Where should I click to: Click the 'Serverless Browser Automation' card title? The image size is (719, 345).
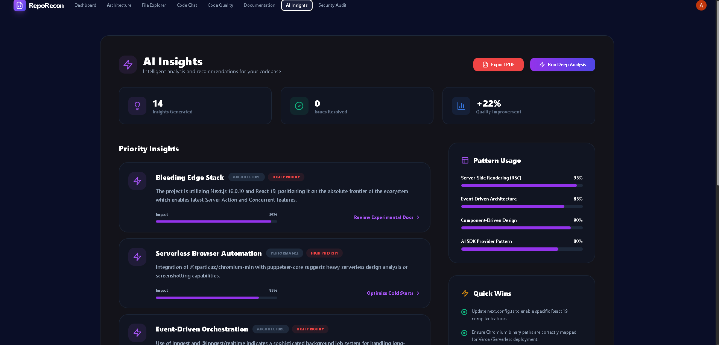(209, 253)
